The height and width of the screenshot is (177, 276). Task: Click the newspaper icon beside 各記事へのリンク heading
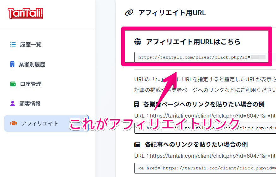pos(137,144)
